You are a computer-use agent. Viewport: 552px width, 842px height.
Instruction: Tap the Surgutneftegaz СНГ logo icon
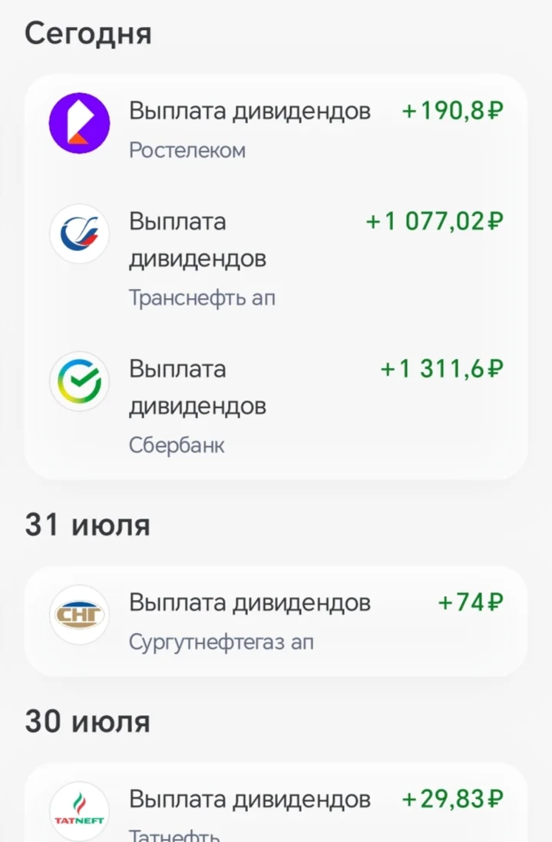[x=79, y=615]
